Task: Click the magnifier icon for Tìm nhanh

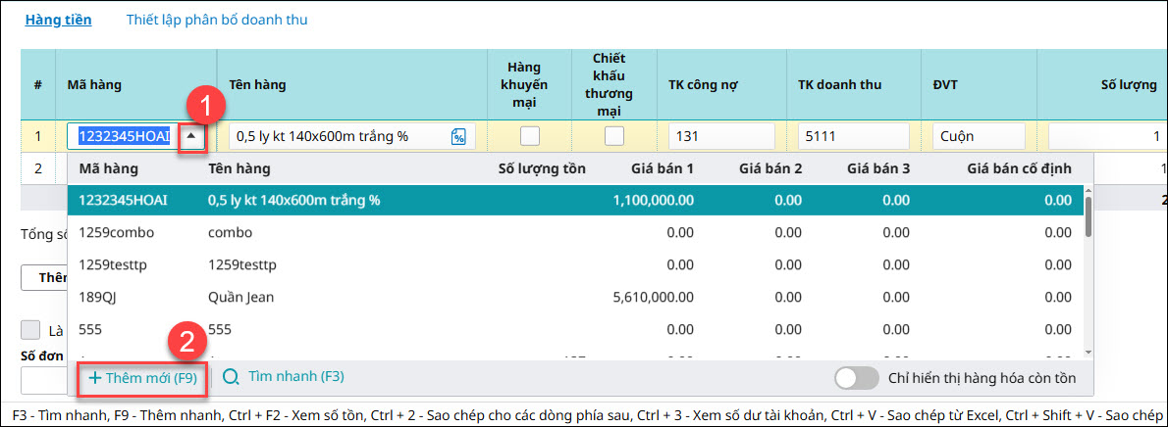Action: [232, 376]
